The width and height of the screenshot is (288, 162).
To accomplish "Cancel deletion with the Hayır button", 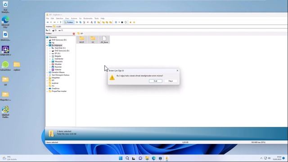I will pyautogui.click(x=171, y=81).
